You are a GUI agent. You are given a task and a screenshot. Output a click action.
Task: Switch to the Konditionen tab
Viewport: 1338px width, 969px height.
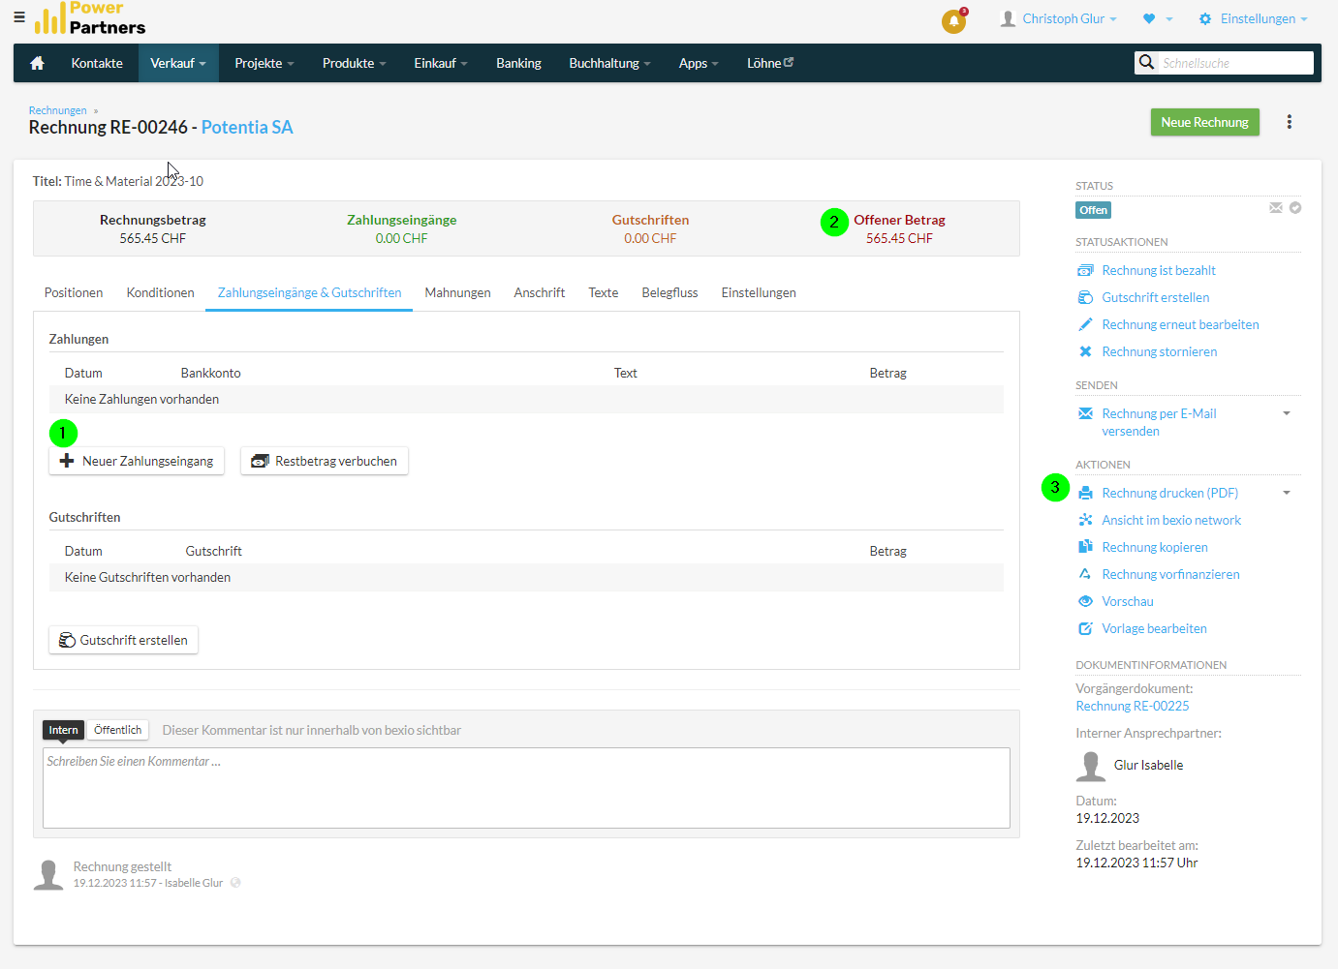click(161, 292)
